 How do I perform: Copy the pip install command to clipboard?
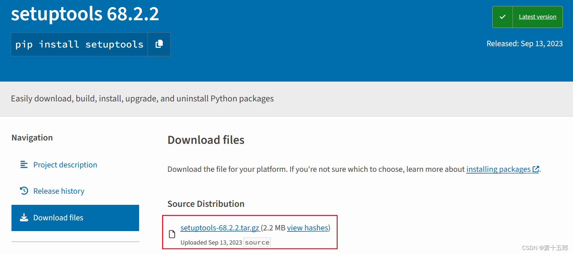[159, 44]
